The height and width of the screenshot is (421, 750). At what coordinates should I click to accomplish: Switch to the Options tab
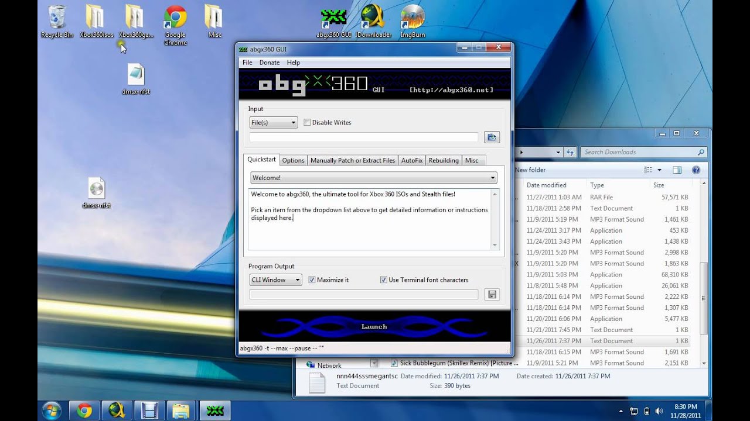pos(293,160)
